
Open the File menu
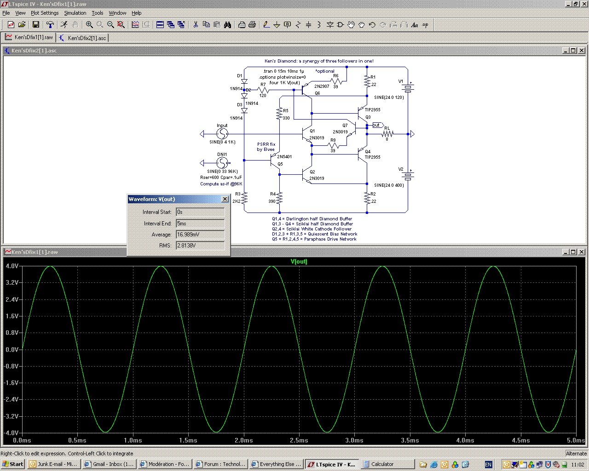[6, 13]
